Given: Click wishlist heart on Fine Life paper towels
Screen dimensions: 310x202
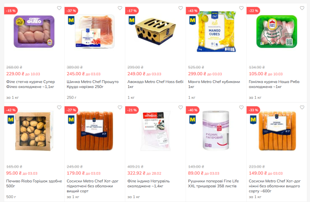Looking at the screenshot, I should (241, 107).
